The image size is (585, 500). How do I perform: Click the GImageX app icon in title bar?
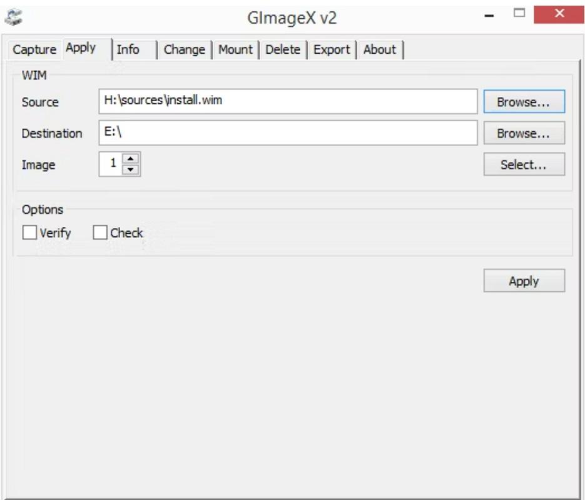(13, 17)
